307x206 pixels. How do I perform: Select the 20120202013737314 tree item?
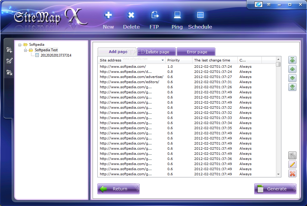pyautogui.click(x=56, y=55)
